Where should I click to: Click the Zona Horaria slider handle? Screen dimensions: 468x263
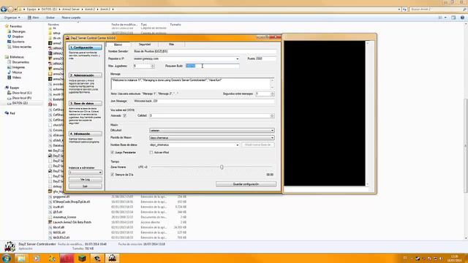(x=222, y=167)
